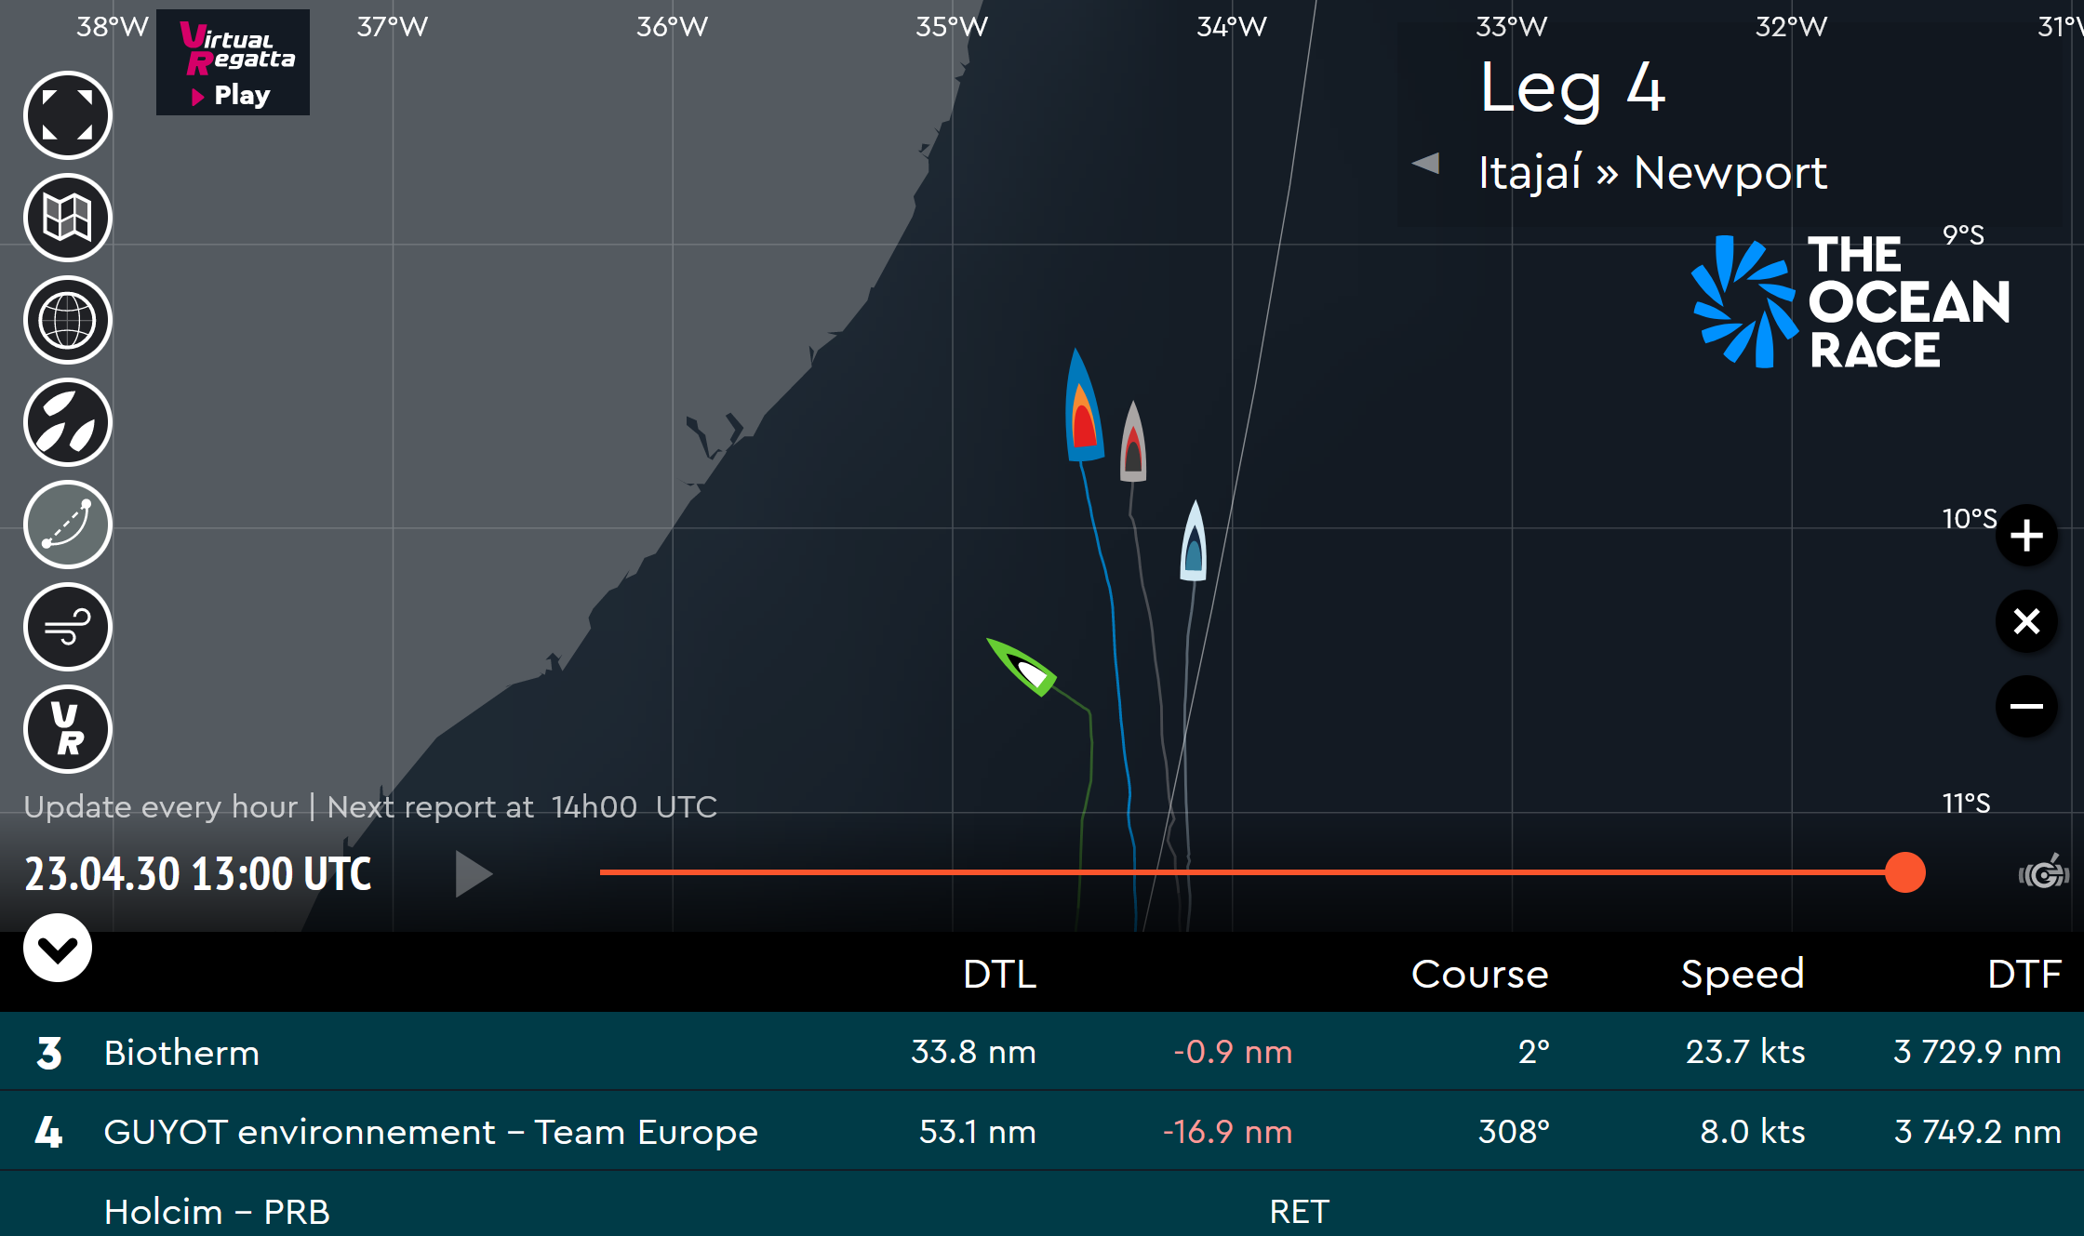Reset zoom with the X button

2026,621
